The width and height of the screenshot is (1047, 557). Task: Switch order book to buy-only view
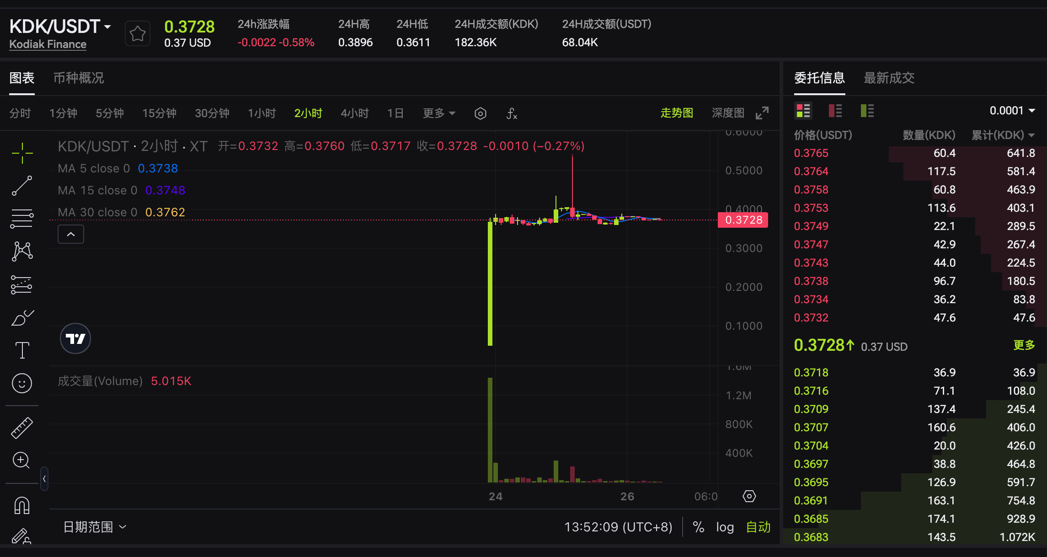pos(867,110)
